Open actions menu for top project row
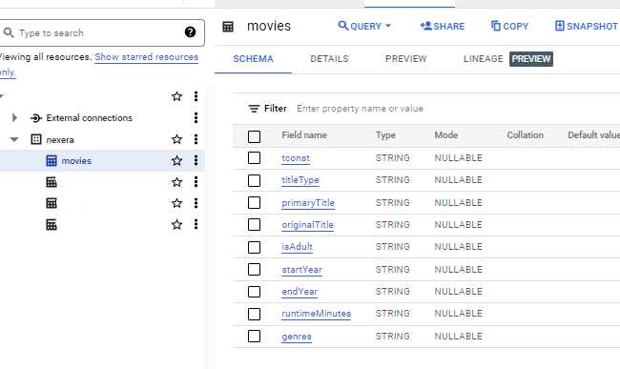This screenshot has height=369, width=620. tap(196, 96)
